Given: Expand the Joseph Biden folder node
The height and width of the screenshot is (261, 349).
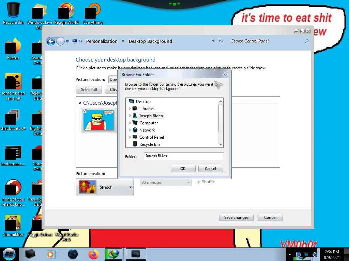Looking at the screenshot, I should 130,116.
